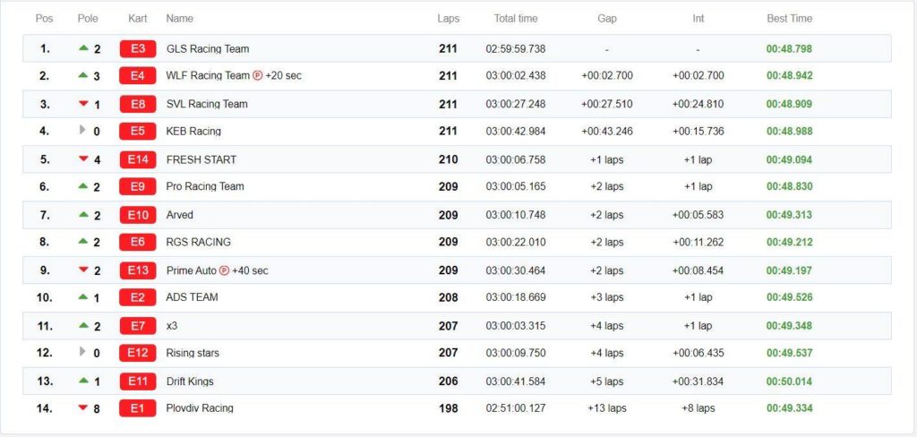Click the green up arrow for GLS Racing Team
This screenshot has height=437, width=917.
click(83, 48)
